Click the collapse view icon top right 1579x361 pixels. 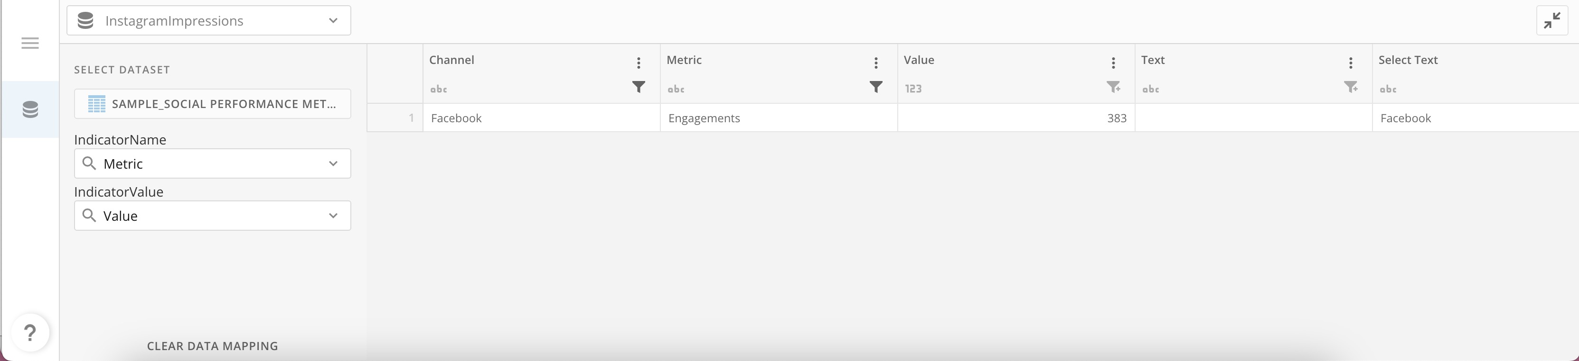click(1552, 20)
